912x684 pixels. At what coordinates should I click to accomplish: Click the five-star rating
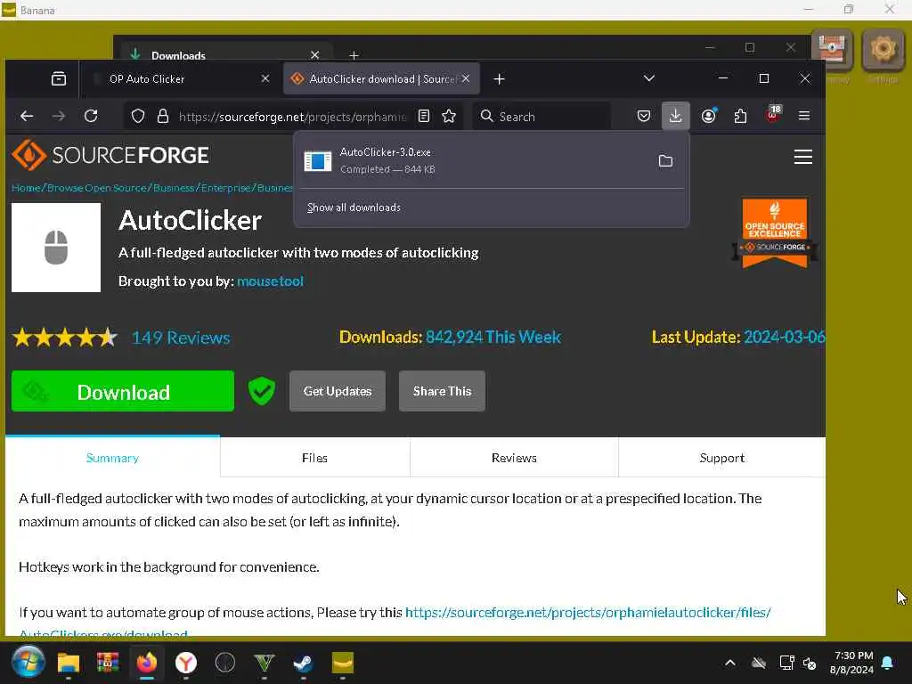click(x=65, y=338)
